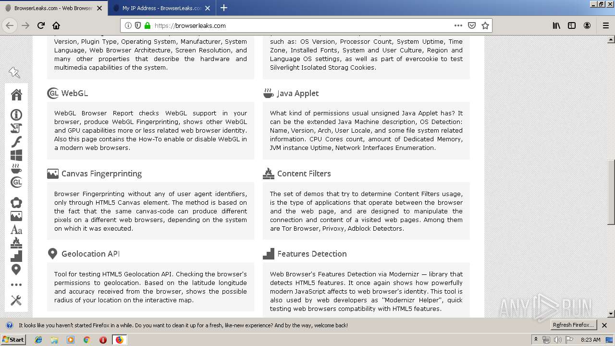Switch to My IP Address tab

click(x=162, y=8)
